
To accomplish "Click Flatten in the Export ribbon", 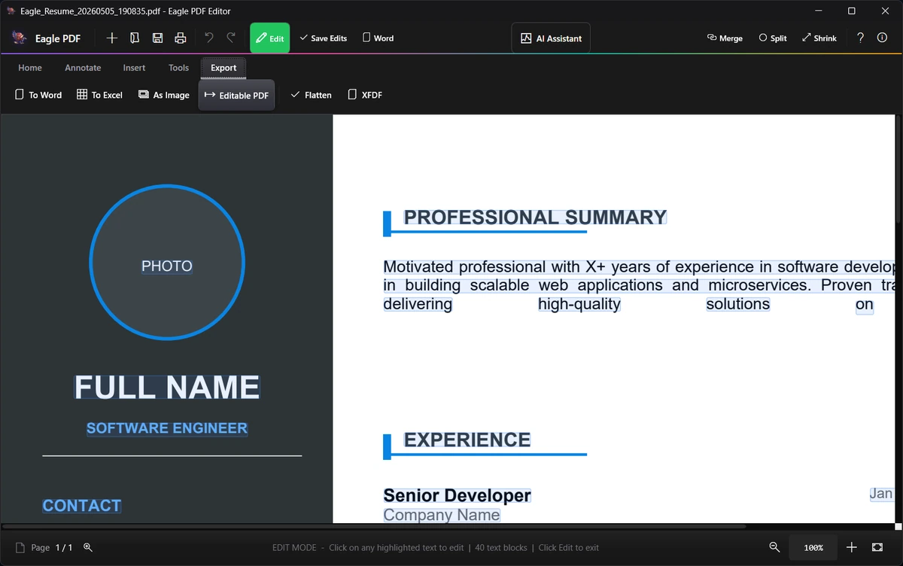I will pyautogui.click(x=311, y=95).
